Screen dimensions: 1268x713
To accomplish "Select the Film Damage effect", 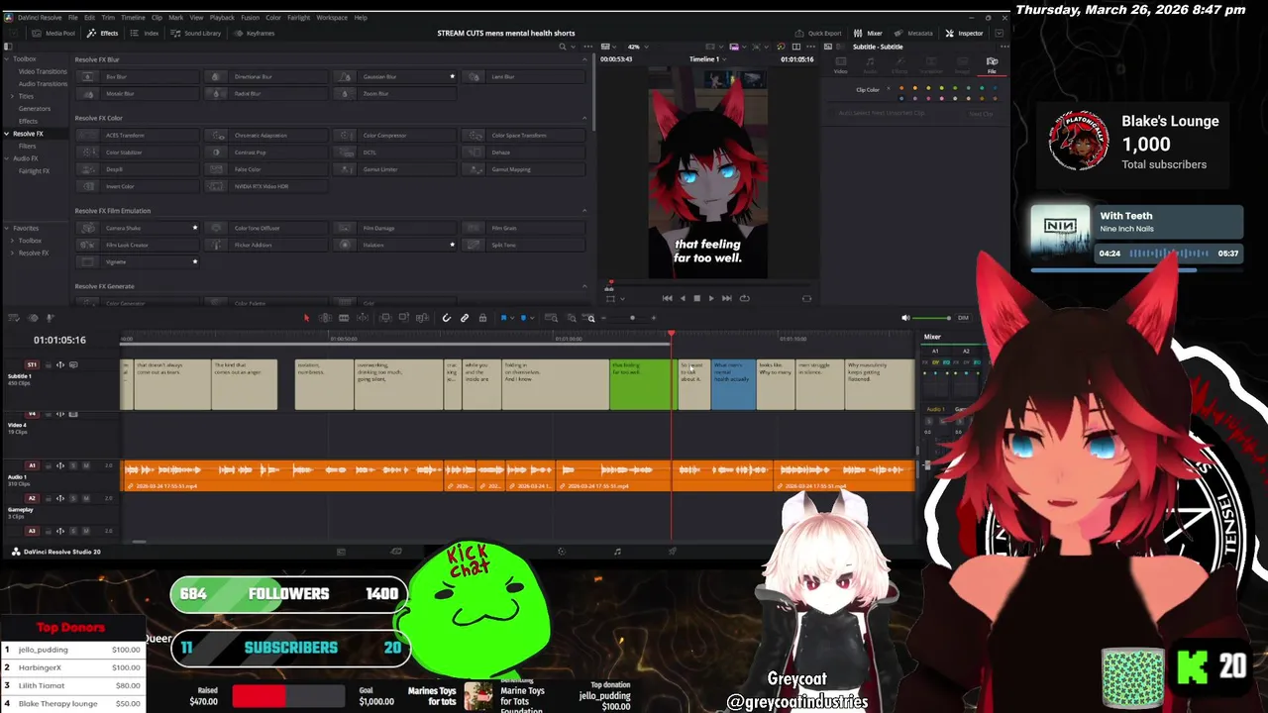I will tap(395, 228).
